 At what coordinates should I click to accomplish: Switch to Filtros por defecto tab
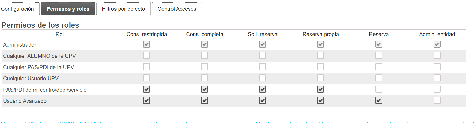123,9
